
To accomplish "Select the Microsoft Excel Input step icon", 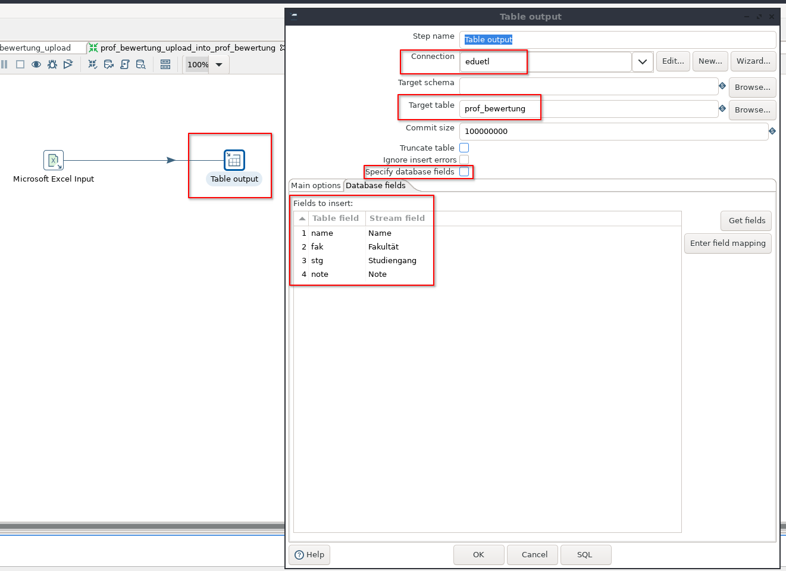I will [54, 160].
